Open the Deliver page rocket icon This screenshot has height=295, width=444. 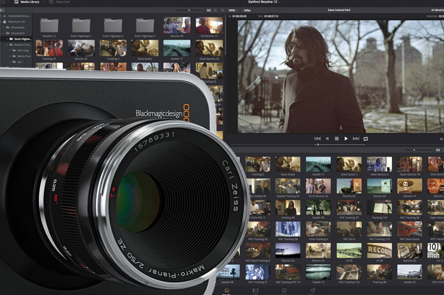pos(313,291)
